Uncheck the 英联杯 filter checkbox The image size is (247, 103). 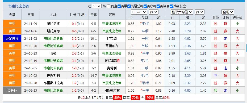(145, 6)
